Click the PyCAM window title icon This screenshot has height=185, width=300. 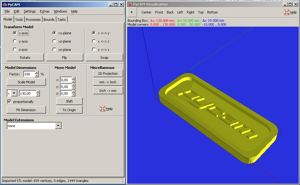tap(5, 4)
